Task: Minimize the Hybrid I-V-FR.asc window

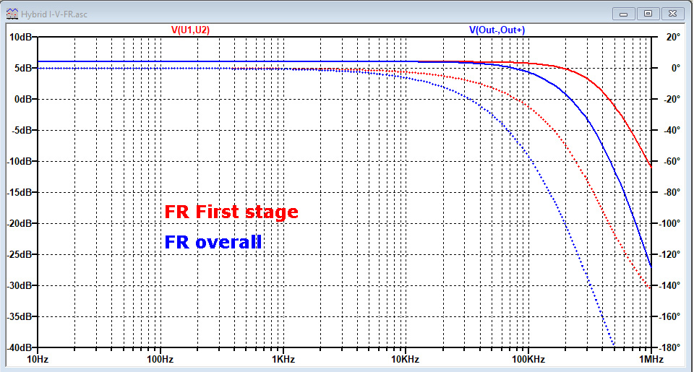Action: click(624, 14)
